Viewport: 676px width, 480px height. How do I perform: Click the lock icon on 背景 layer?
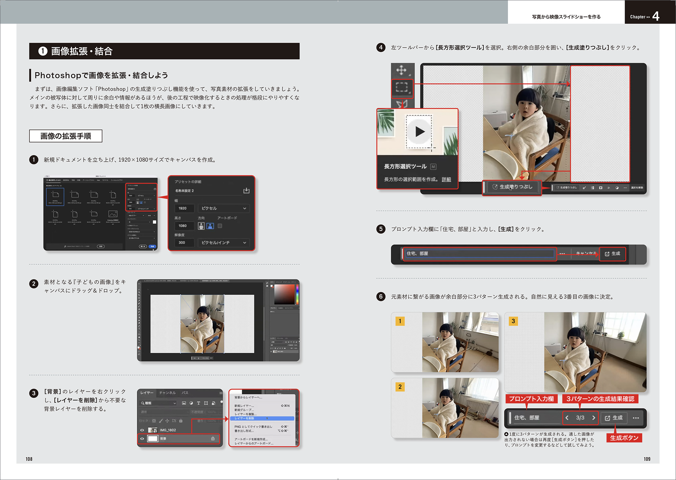click(213, 438)
